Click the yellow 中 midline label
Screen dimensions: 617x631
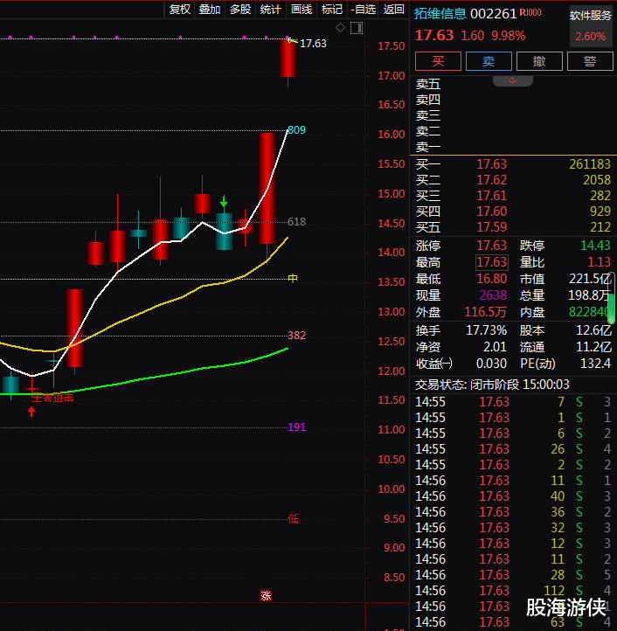[293, 279]
